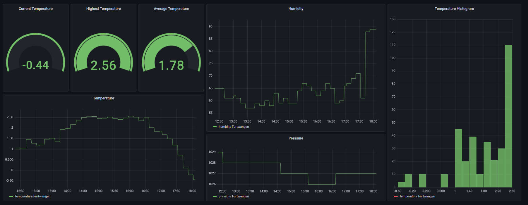The height and width of the screenshot is (205, 528).
Task: Click the tallest histogram bar near 2.60
Action: click(x=509, y=116)
